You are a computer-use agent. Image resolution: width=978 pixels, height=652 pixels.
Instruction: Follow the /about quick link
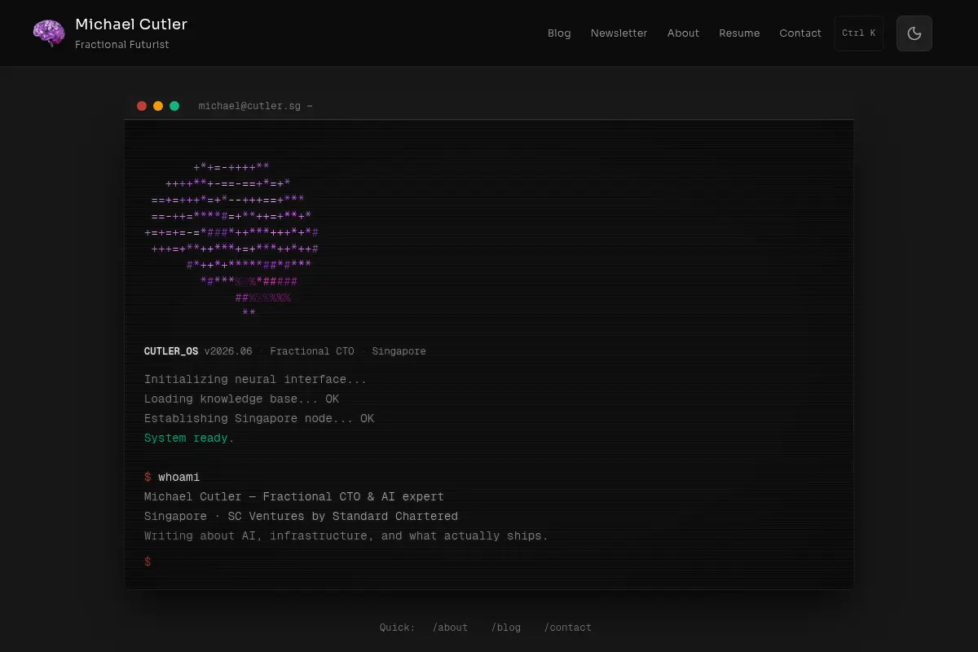click(x=451, y=628)
